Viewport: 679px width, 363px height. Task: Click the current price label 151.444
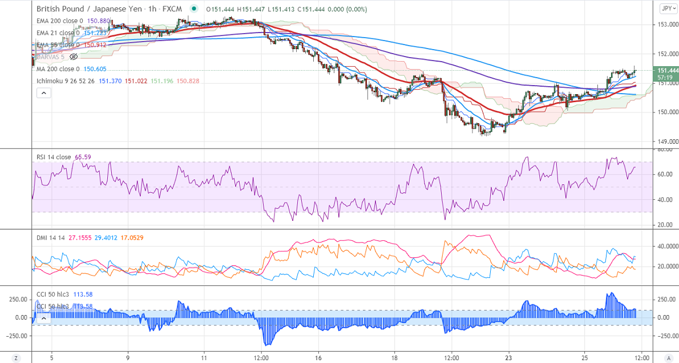point(667,70)
